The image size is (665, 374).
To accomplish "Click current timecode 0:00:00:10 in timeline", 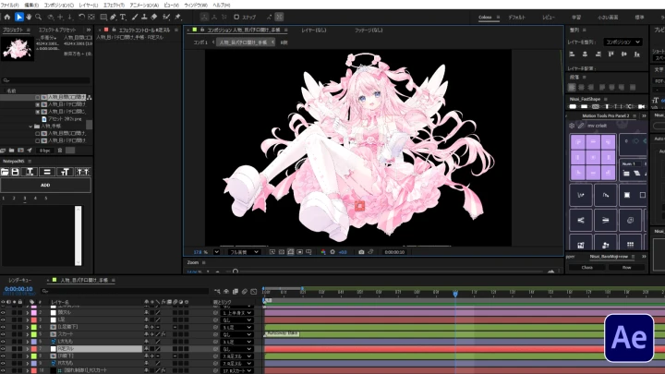I will 18,289.
